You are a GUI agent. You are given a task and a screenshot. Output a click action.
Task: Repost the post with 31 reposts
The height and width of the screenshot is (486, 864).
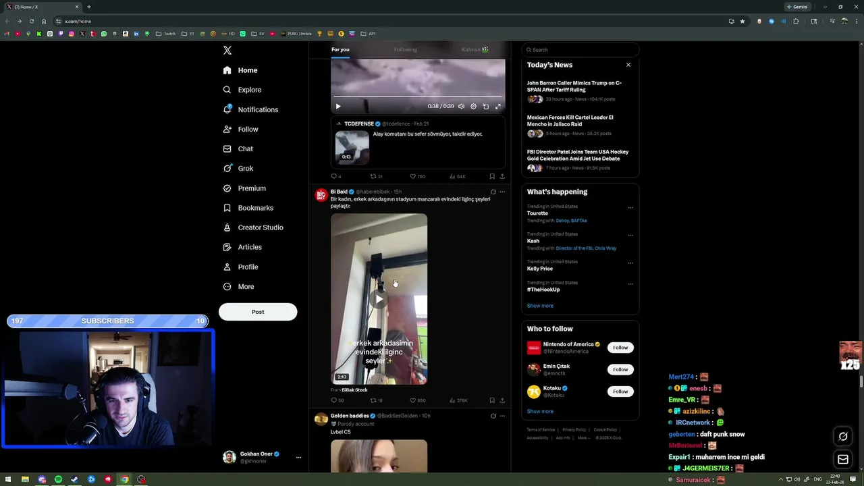point(376,176)
